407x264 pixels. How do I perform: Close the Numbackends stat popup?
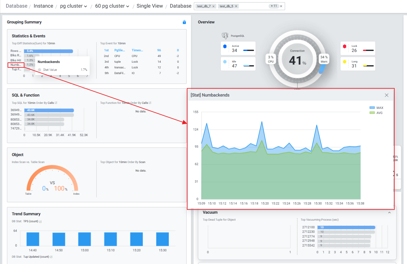[x=386, y=95]
